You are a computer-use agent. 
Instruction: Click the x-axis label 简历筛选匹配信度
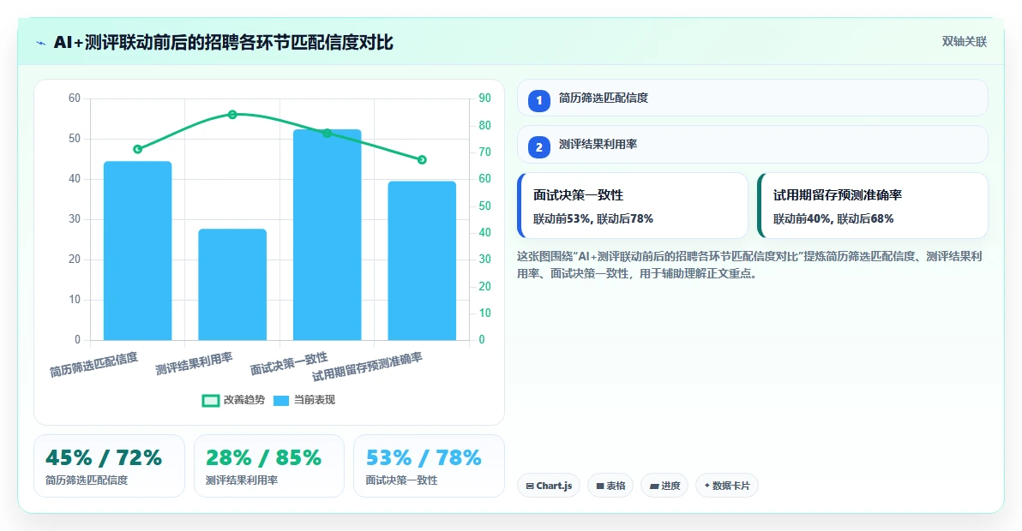93,364
